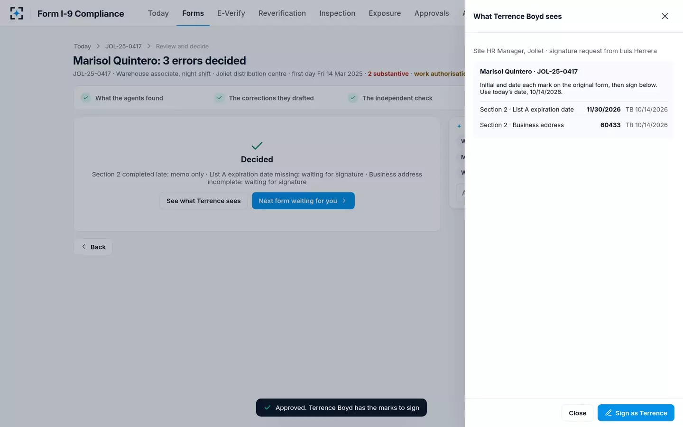Click the Form I-9 Compliance logo icon
This screenshot has width=683, height=427.
point(17,13)
